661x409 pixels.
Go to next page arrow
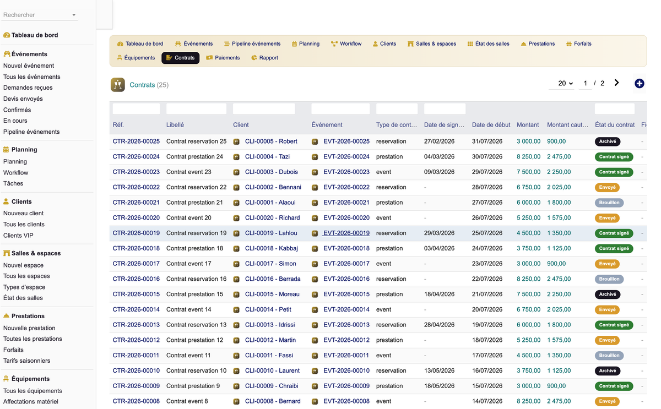[x=616, y=83]
